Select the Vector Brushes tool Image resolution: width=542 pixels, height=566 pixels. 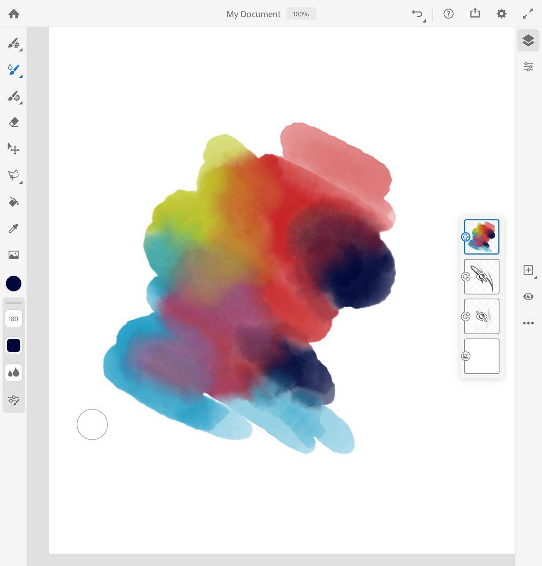pyautogui.click(x=14, y=96)
